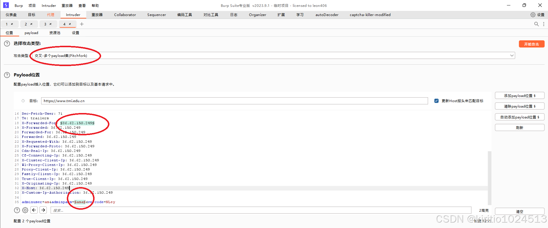Switch to the 学习 tab

(300, 15)
